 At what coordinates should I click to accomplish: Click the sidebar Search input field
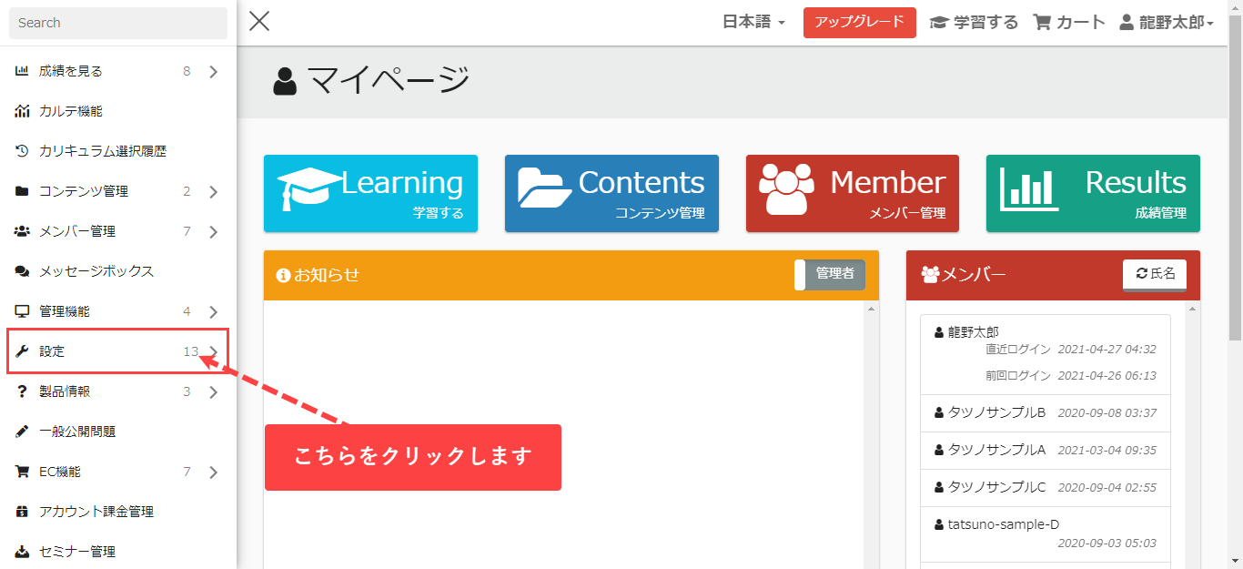point(118,23)
